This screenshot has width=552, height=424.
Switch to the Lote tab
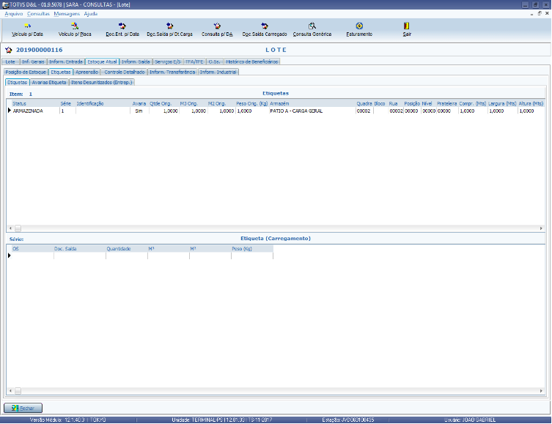[x=10, y=62]
